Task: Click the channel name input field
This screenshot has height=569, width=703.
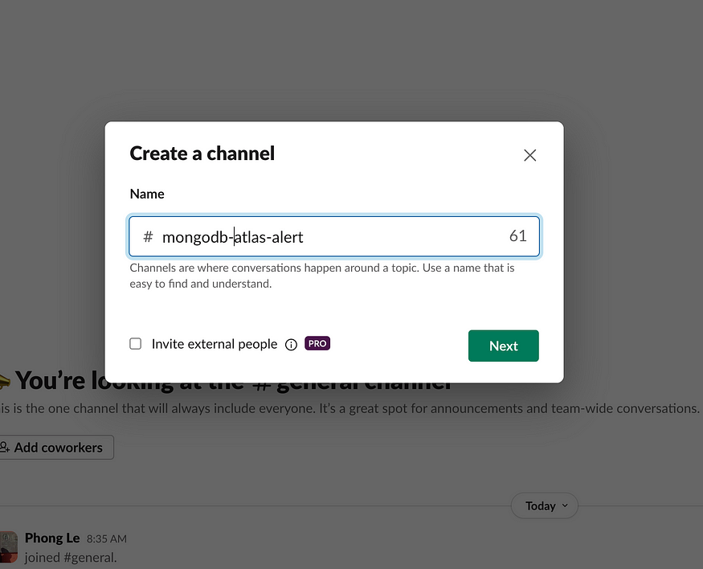Action: coord(334,236)
